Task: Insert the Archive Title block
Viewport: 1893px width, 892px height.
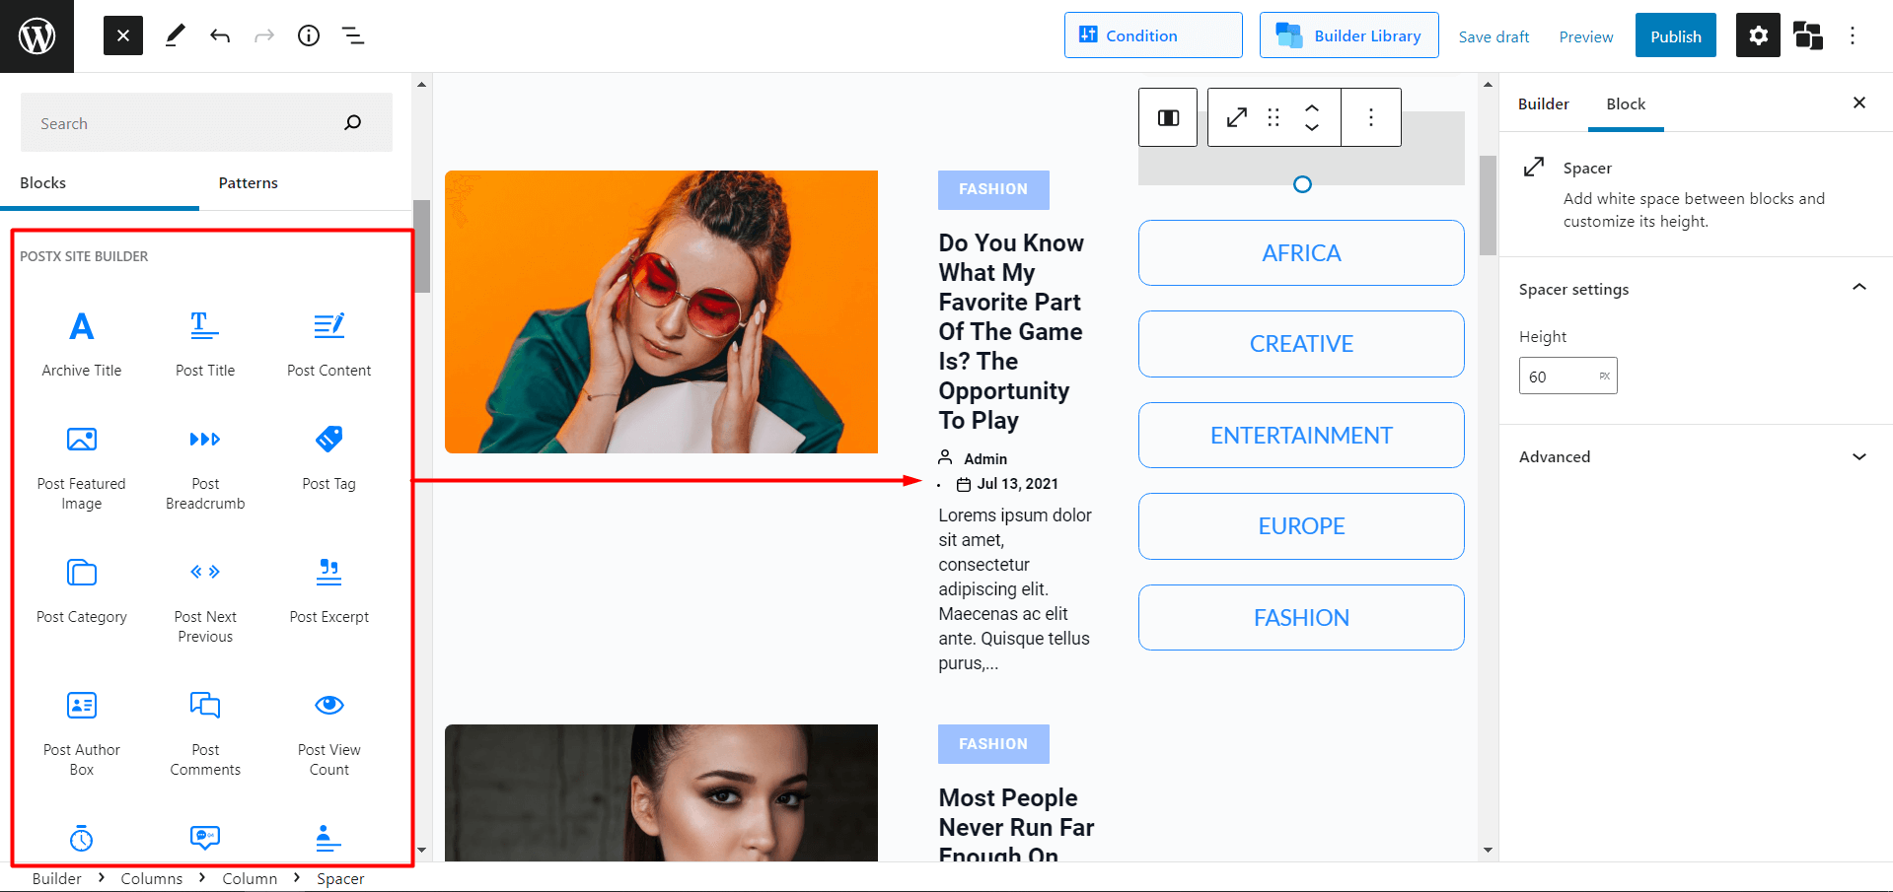Action: [x=82, y=341]
